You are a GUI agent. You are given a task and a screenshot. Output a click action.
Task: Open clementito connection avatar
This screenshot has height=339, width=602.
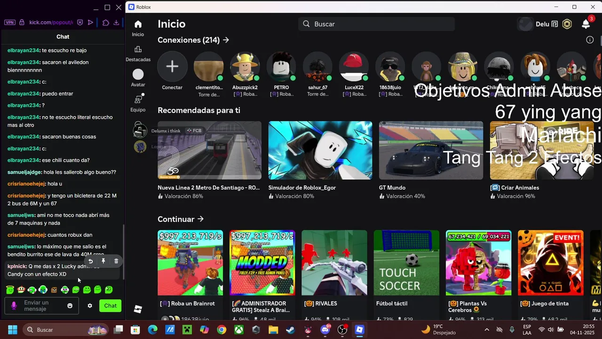click(x=208, y=66)
